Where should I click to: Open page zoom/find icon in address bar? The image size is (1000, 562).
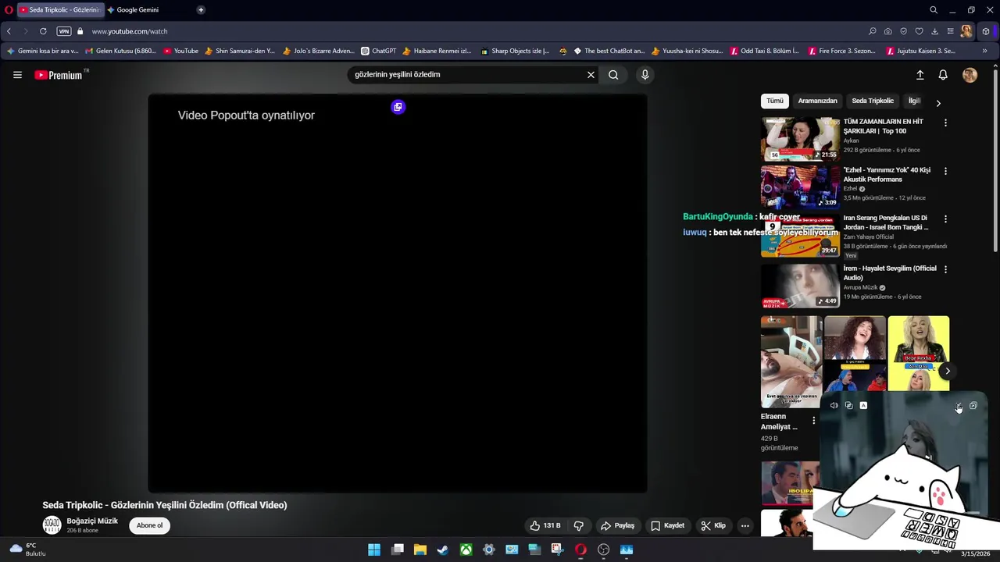tap(873, 31)
